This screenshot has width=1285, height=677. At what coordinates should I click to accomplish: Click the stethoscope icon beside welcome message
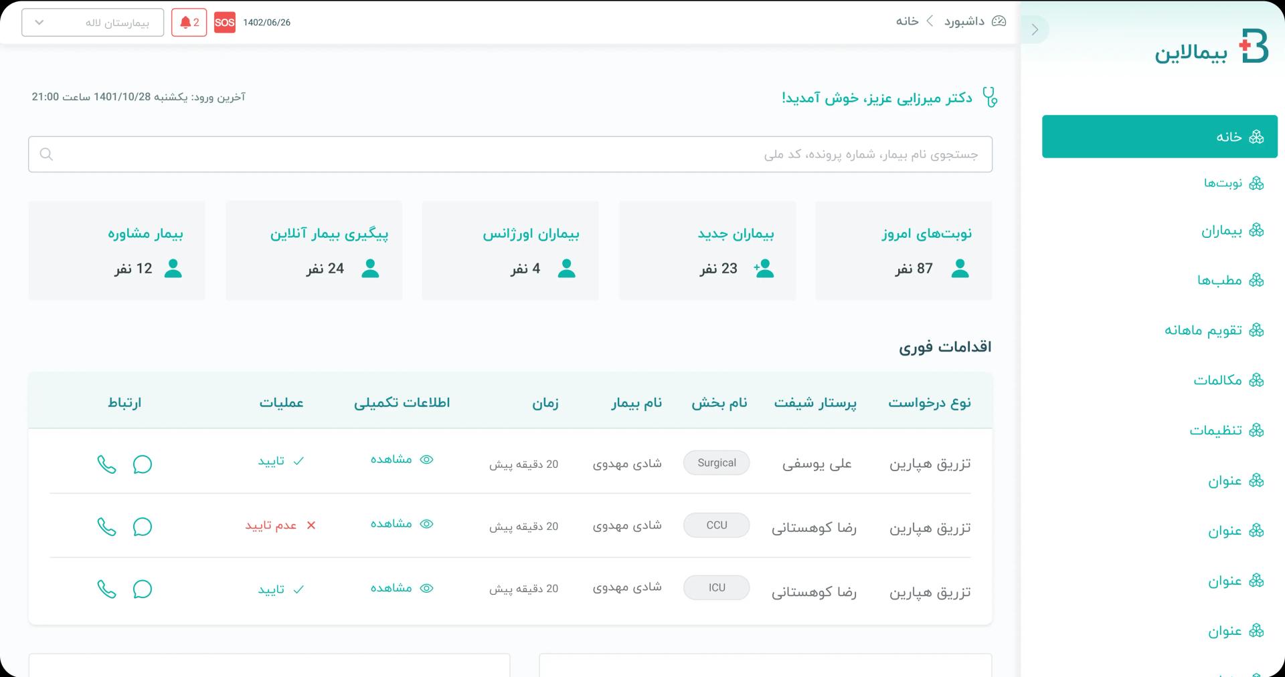tap(989, 98)
